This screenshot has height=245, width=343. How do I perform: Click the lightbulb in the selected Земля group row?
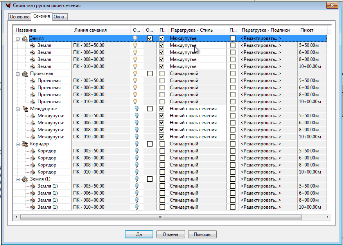coord(136,38)
